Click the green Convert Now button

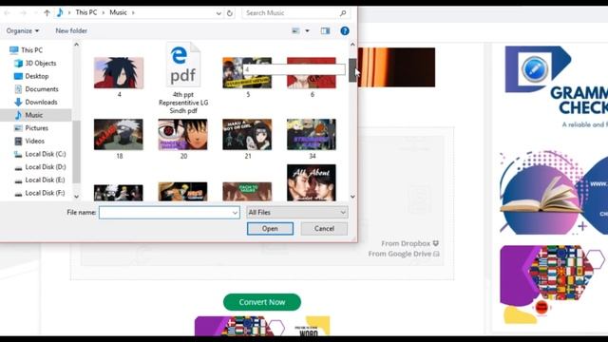pos(262,302)
